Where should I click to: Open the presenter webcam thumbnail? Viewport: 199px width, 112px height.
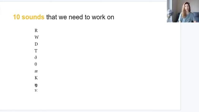click(183, 11)
